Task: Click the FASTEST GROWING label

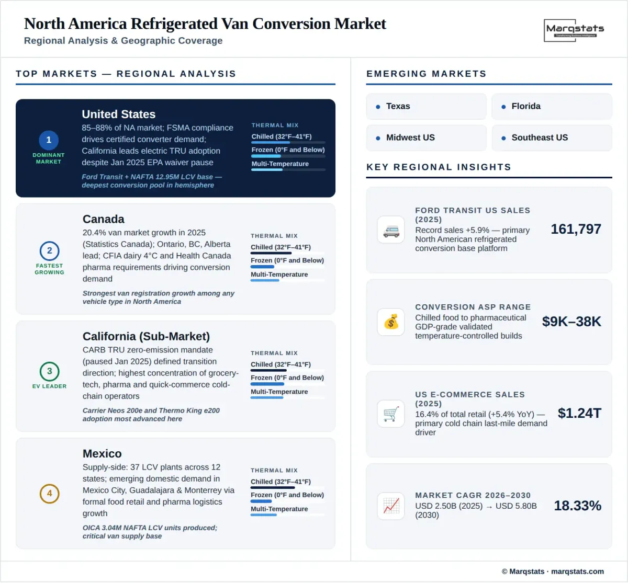Action: pos(49,269)
